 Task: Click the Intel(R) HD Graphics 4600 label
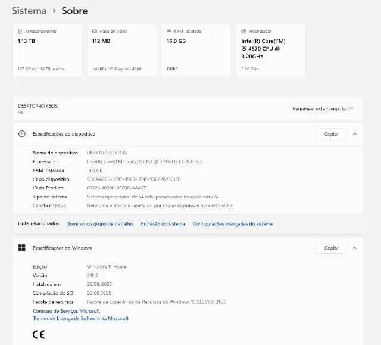[117, 69]
